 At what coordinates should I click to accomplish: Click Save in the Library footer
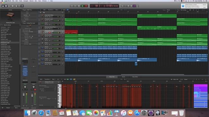16,108
